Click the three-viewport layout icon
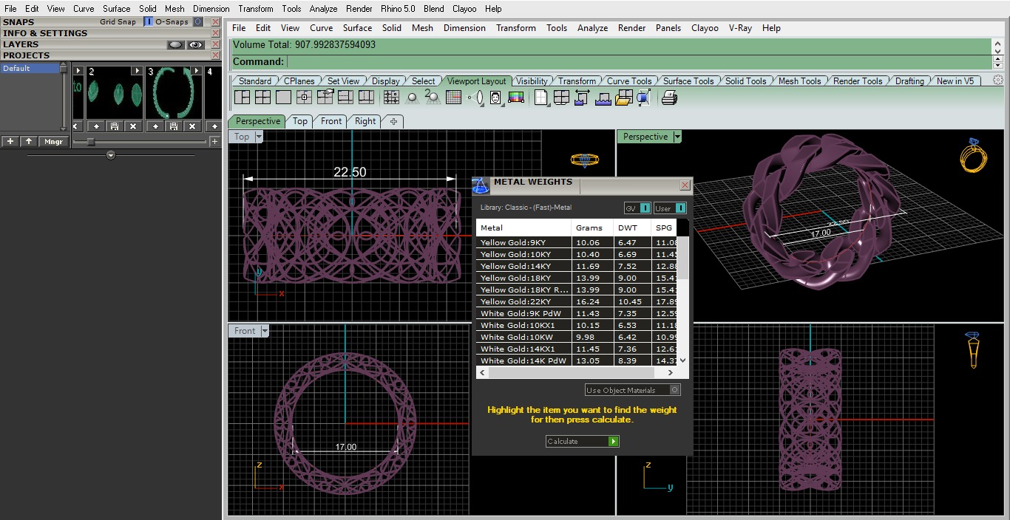Screen dimensions: 1010x520 coord(242,97)
